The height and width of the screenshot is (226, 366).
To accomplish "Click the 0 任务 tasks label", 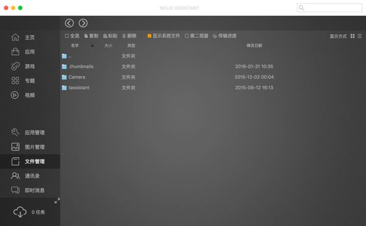I will (38, 212).
